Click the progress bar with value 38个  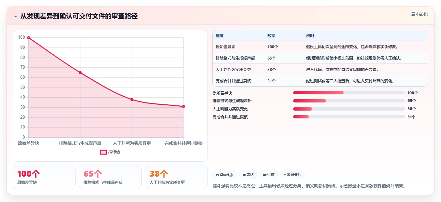(349, 109)
